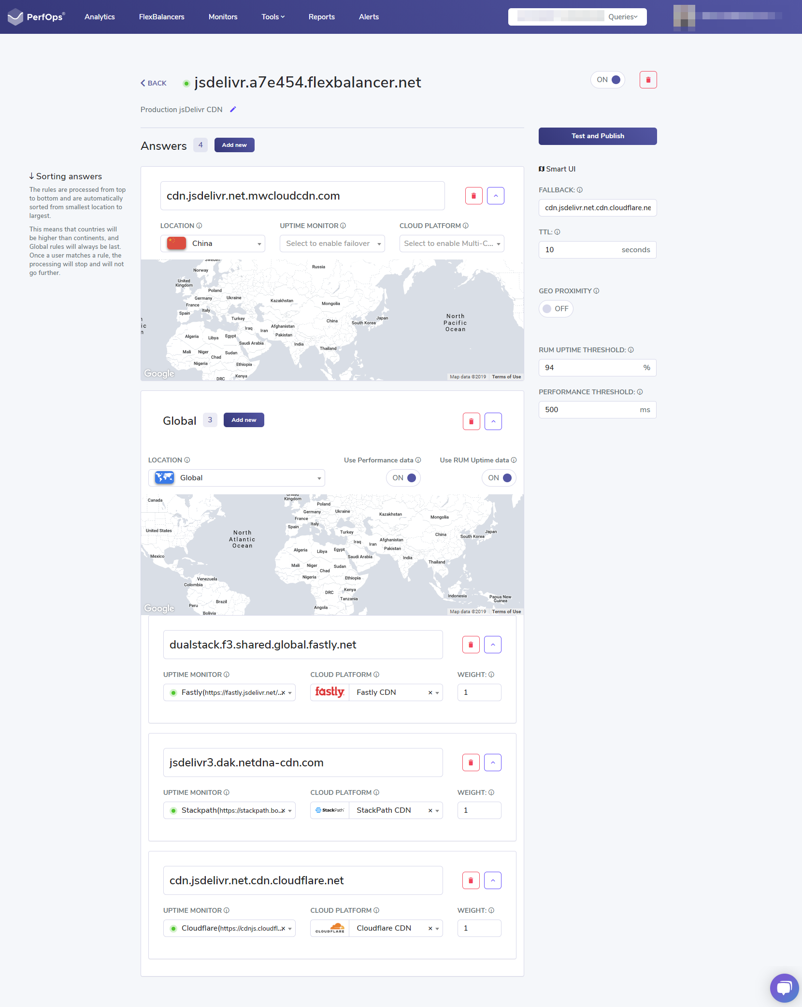
Task: Collapse the cdn.jsdelivr.net.cdn.cloudflare.net card
Action: pyautogui.click(x=493, y=880)
